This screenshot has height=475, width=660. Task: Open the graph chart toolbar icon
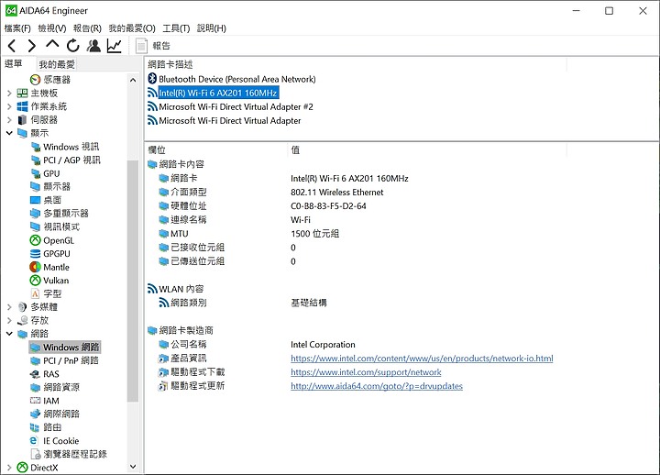[x=114, y=46]
